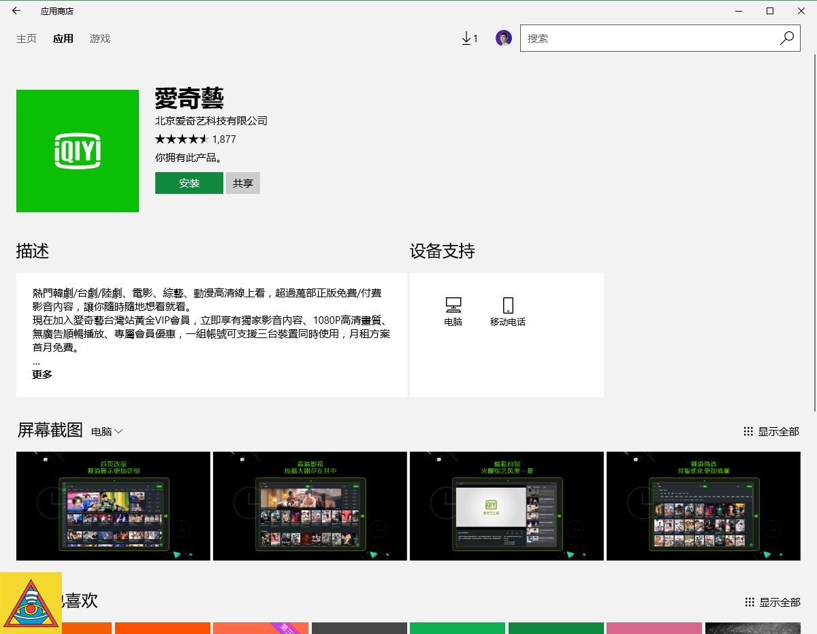The image size is (817, 634).
Task: Click the 安装 install button
Action: pos(189,183)
